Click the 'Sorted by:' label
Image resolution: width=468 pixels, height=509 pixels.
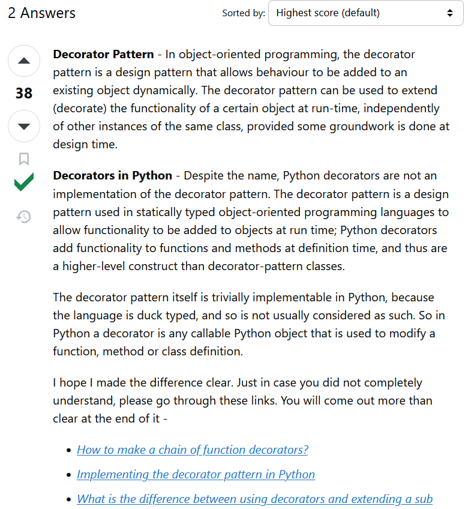pyautogui.click(x=243, y=13)
